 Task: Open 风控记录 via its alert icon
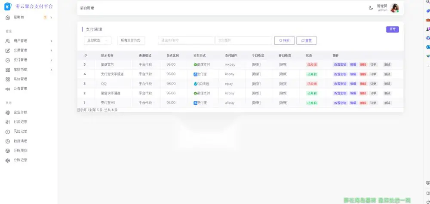(x=8, y=131)
